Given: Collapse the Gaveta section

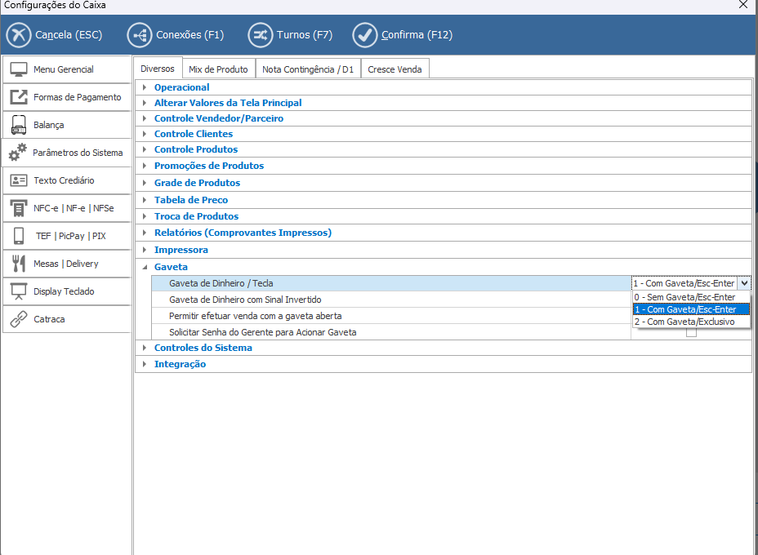Looking at the screenshot, I should (145, 267).
